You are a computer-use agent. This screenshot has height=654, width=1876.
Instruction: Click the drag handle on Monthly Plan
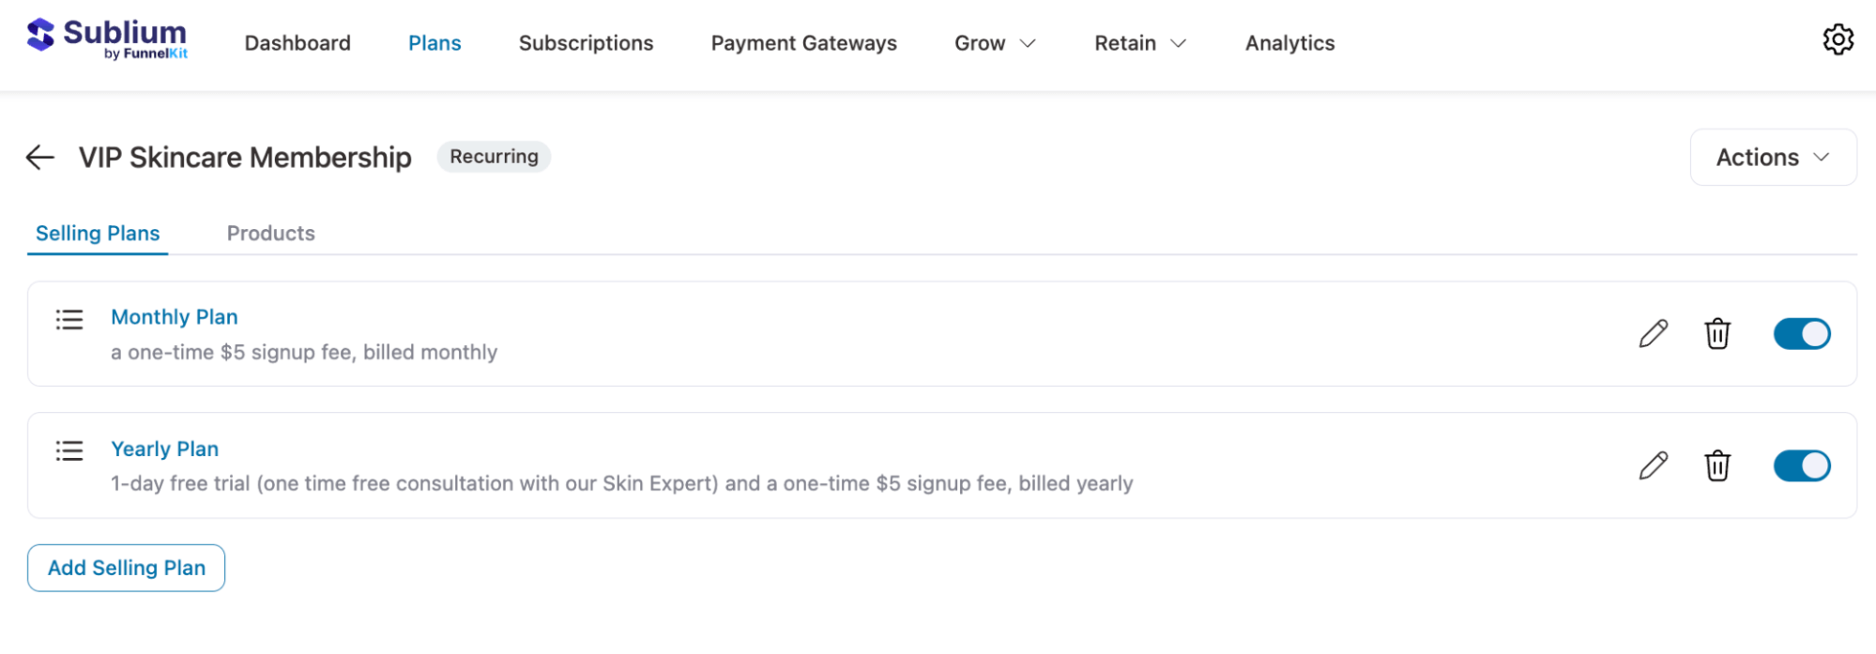pos(69,320)
